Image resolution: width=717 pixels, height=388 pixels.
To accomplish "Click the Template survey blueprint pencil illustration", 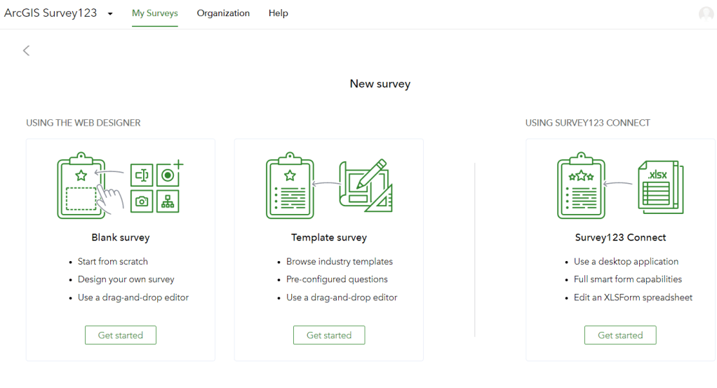I will pyautogui.click(x=364, y=185).
